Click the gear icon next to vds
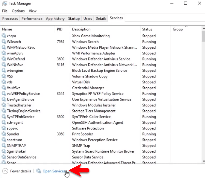Screen dimensions: 205x178 pyautogui.click(x=4, y=82)
